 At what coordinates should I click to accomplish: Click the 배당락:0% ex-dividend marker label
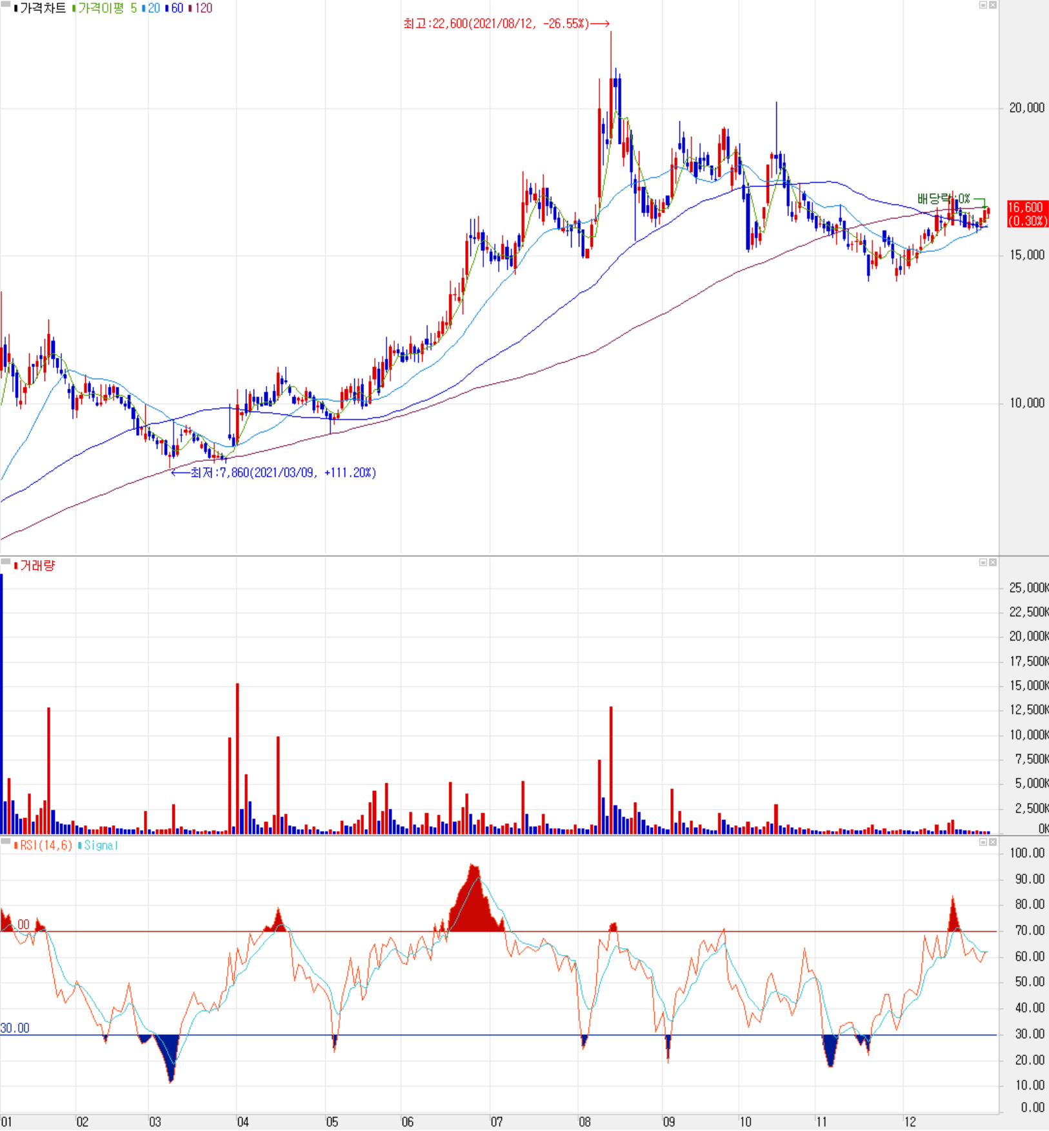click(x=944, y=199)
